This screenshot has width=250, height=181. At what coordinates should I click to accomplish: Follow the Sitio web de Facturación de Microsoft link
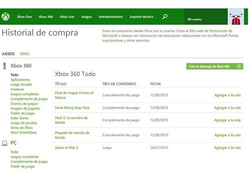167,33
